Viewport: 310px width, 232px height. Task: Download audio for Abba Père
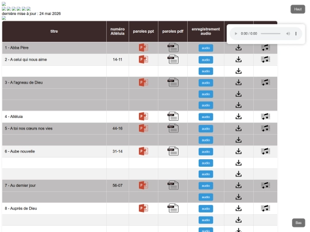(x=239, y=48)
